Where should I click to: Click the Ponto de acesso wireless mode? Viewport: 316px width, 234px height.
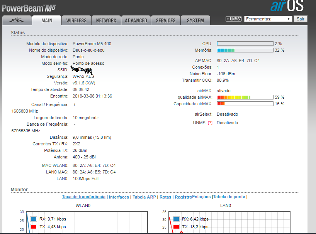(x=88, y=63)
